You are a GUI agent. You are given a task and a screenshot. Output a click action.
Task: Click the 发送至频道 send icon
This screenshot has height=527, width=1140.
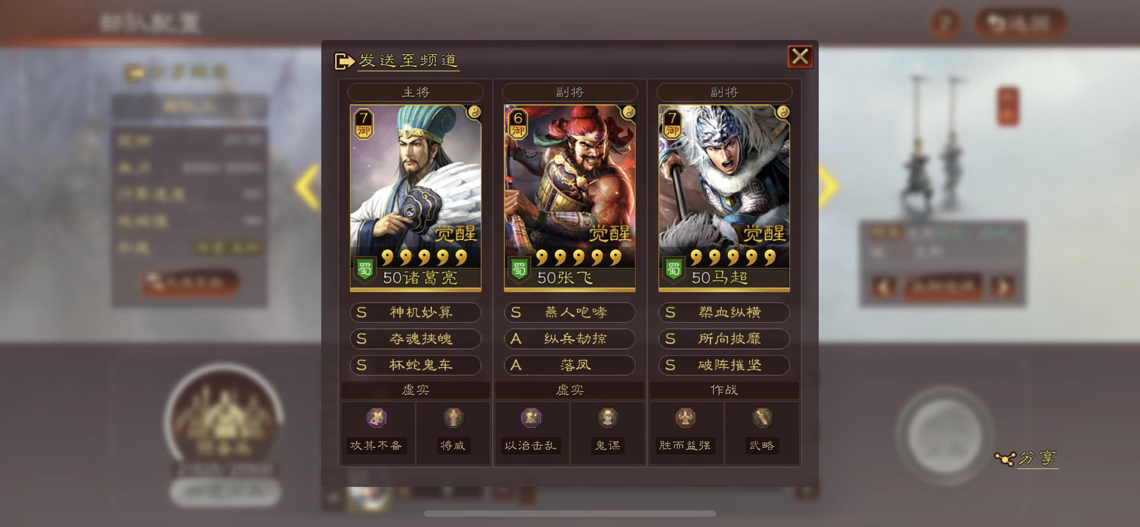coord(344,61)
